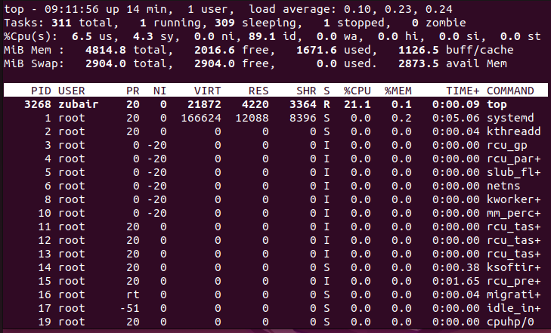Click the 09:11:56 time in header
This screenshot has width=551, height=333.
72,9
